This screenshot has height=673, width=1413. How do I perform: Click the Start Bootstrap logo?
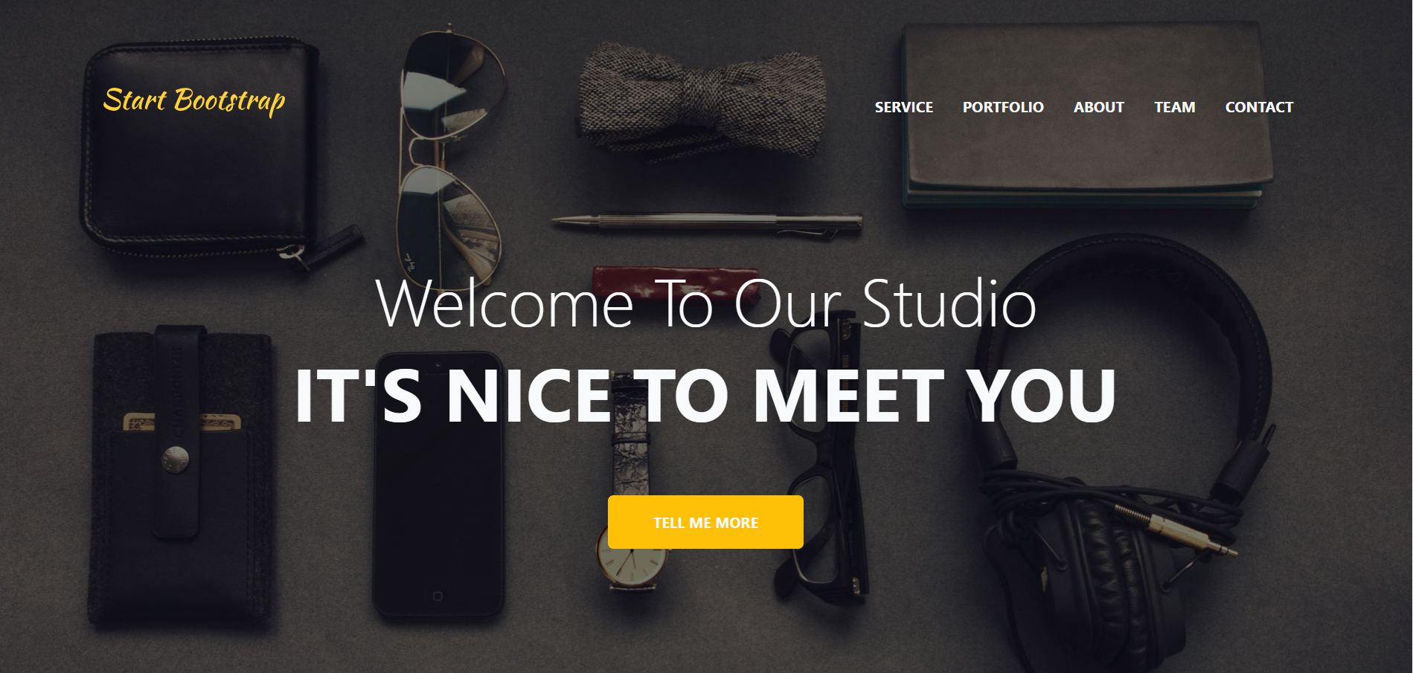[194, 100]
